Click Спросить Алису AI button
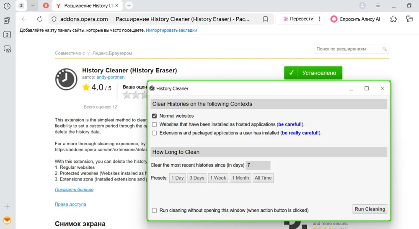 pos(355,19)
